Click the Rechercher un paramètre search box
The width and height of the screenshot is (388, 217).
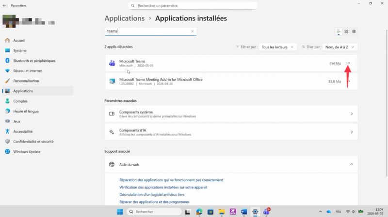click(x=193, y=5)
